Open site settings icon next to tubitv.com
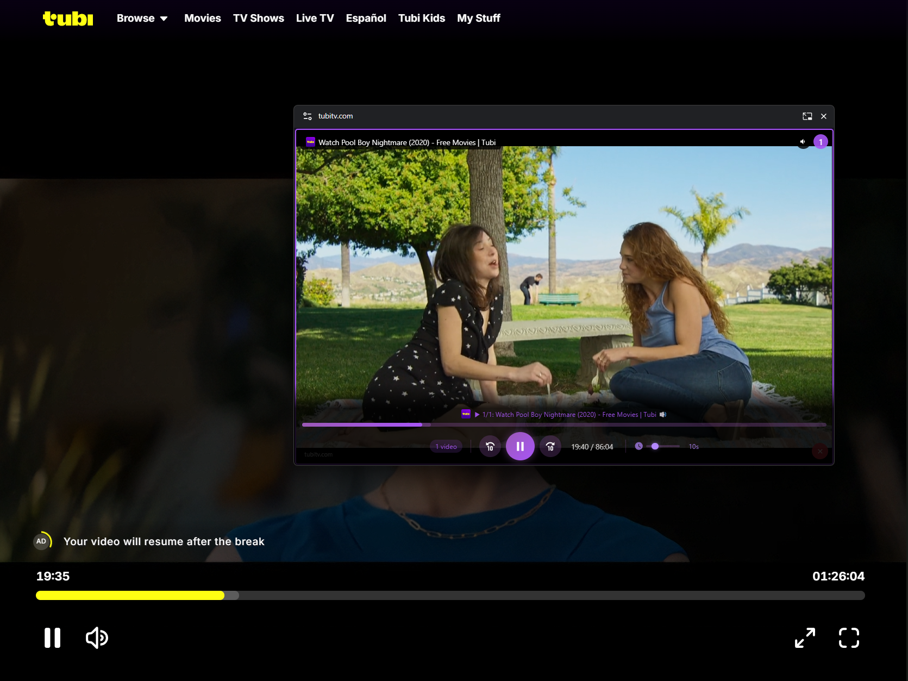Screen dimensions: 908x681 308,116
